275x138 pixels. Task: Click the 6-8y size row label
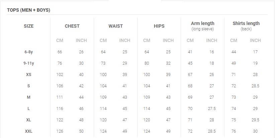click(29, 52)
